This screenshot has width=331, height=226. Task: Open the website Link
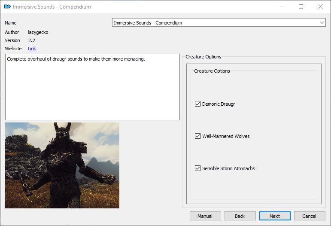32,49
